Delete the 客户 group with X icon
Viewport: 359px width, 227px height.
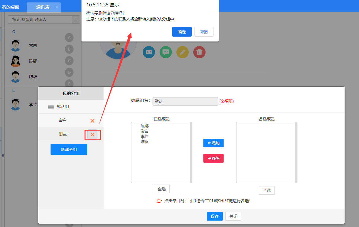pos(93,121)
